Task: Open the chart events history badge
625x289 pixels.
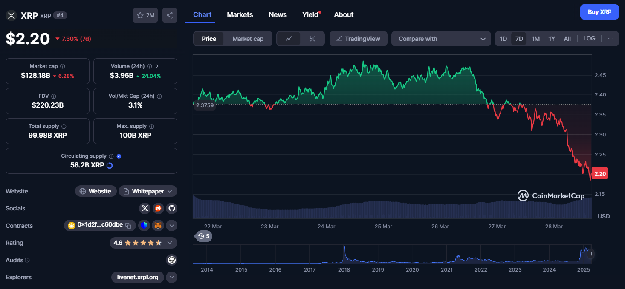Action: 203,236
